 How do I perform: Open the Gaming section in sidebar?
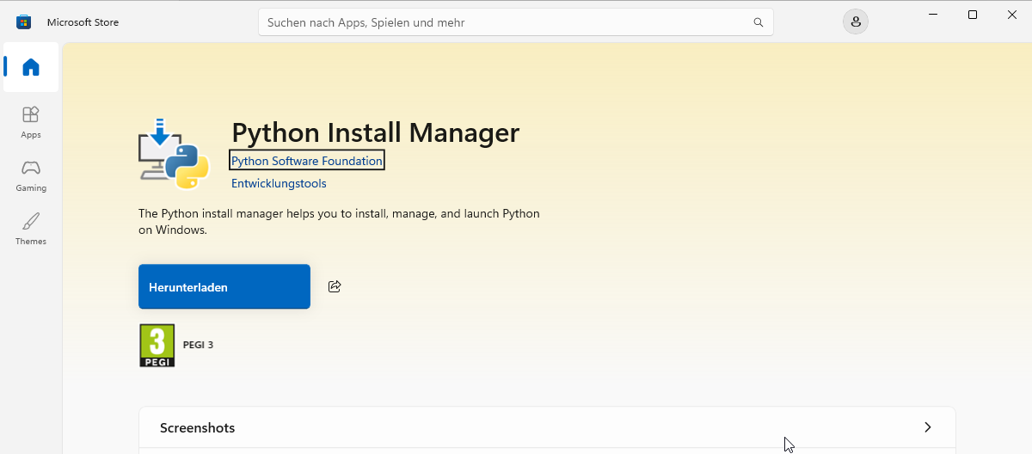(31, 175)
